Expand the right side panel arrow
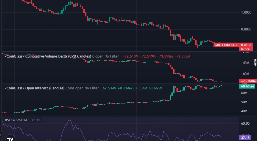Viewport: 257px width, 141px height. click(255, 62)
